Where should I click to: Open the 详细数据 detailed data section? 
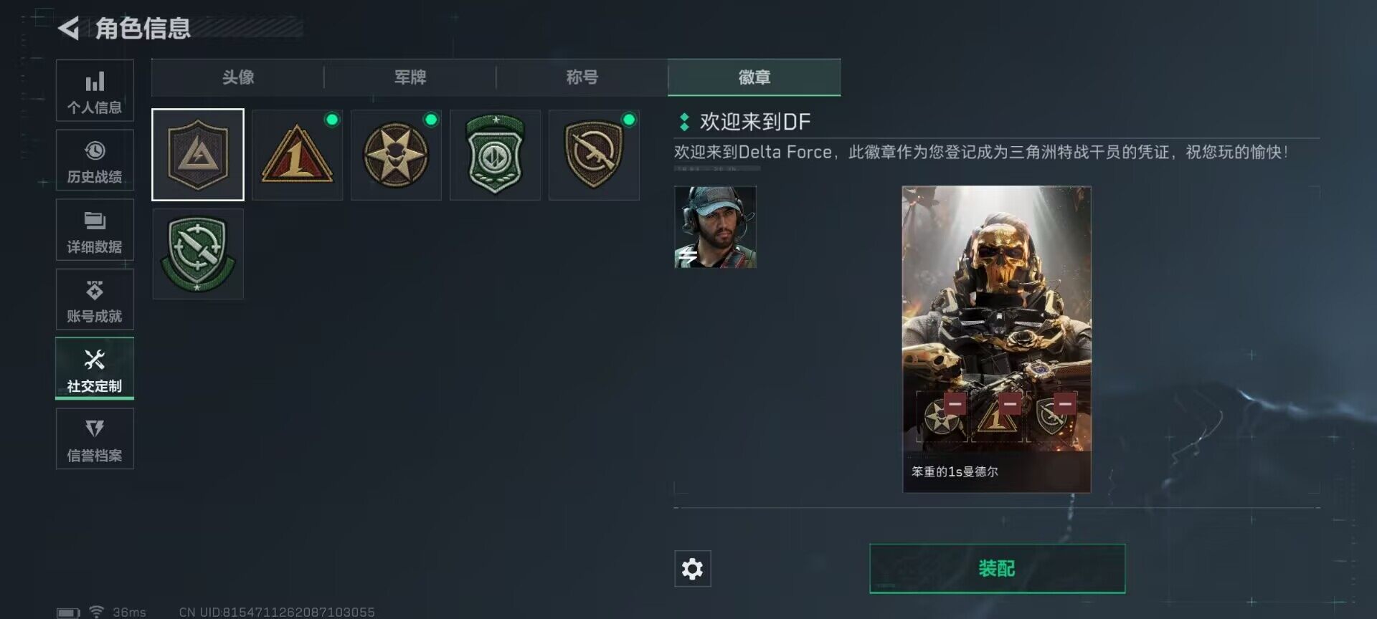[x=95, y=229]
